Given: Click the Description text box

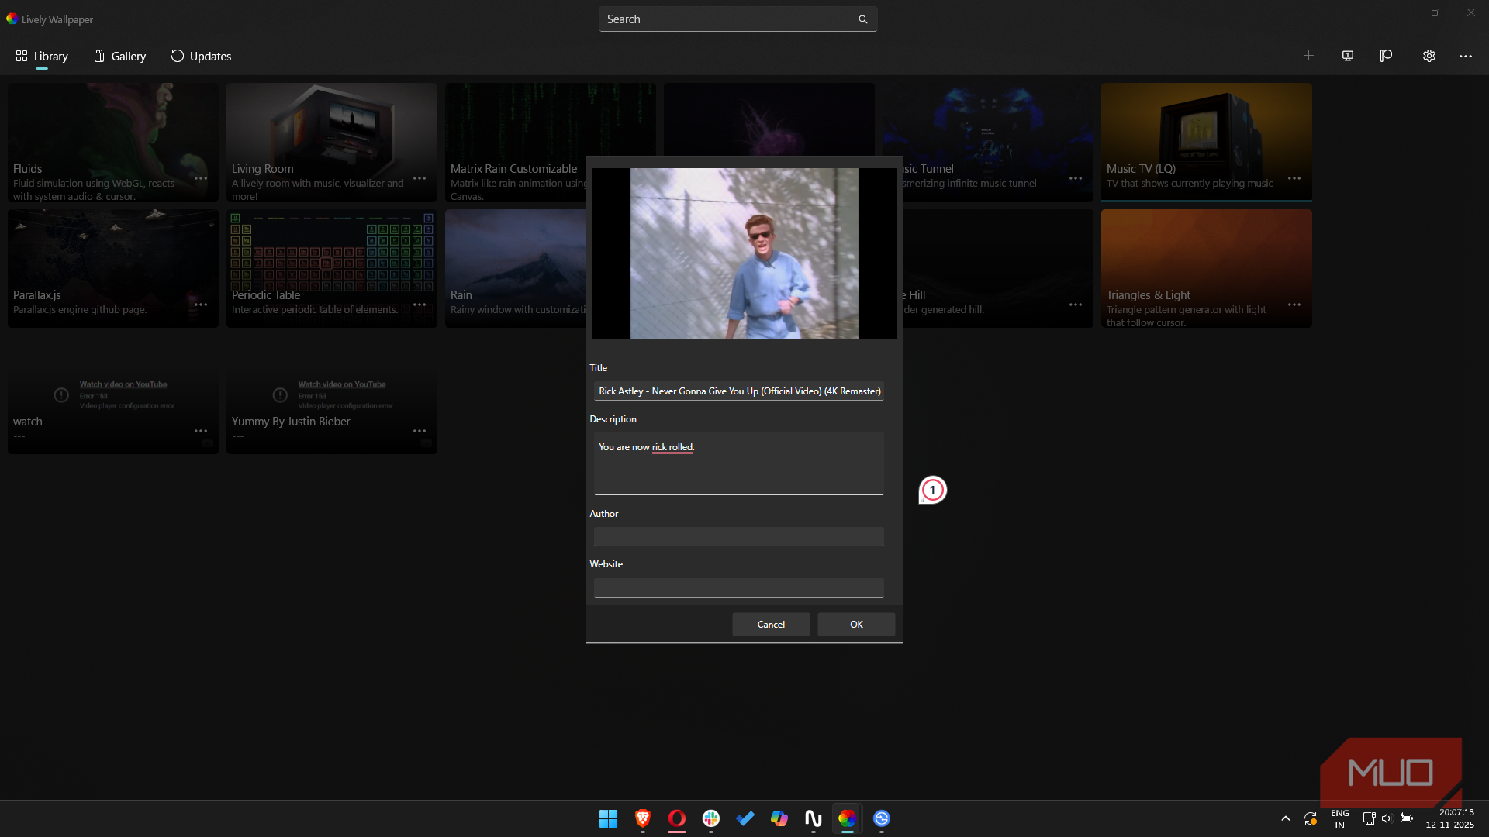Looking at the screenshot, I should tap(738, 463).
